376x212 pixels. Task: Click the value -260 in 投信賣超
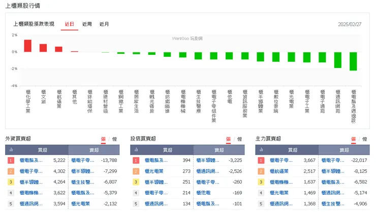tap(237, 182)
